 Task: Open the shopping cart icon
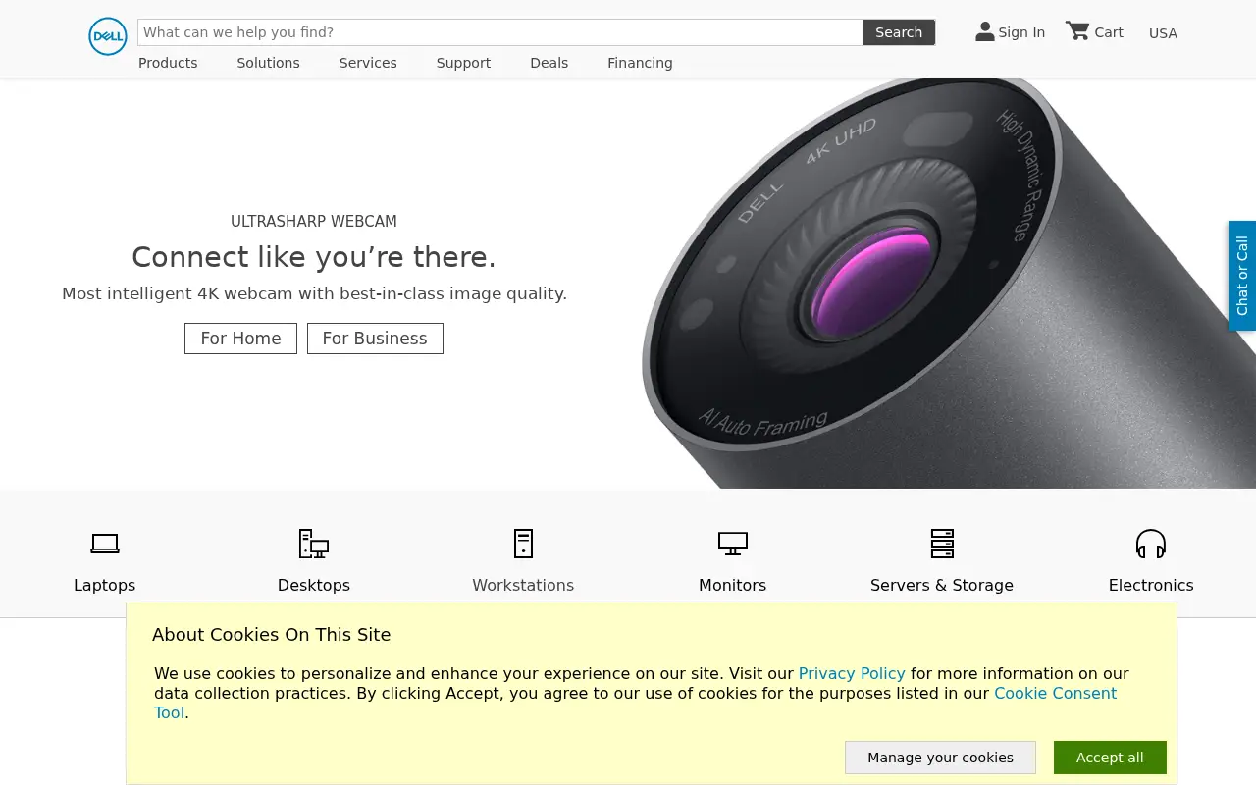coord(1077,31)
